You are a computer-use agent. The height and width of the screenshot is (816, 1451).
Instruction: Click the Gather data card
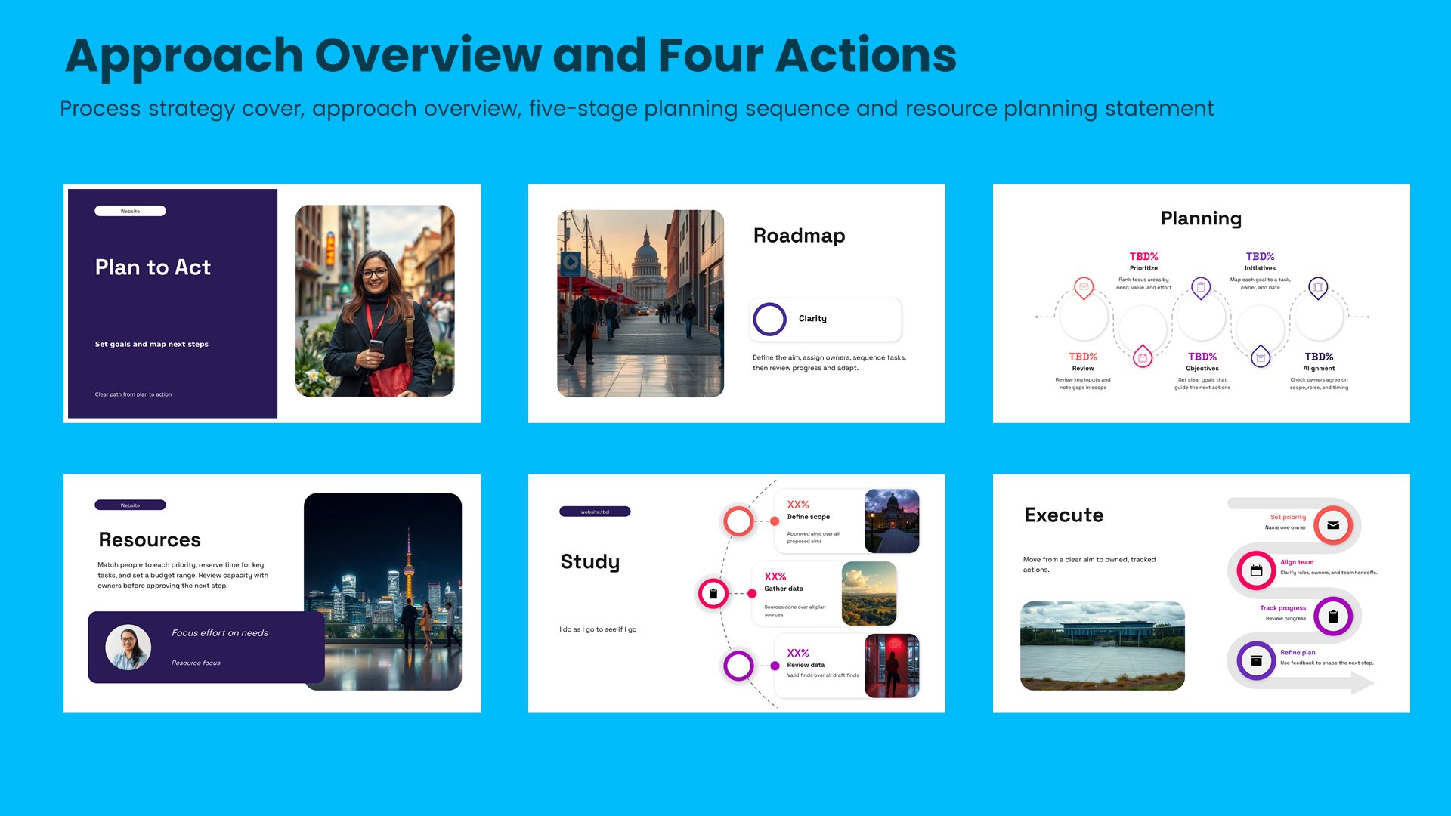tap(825, 593)
